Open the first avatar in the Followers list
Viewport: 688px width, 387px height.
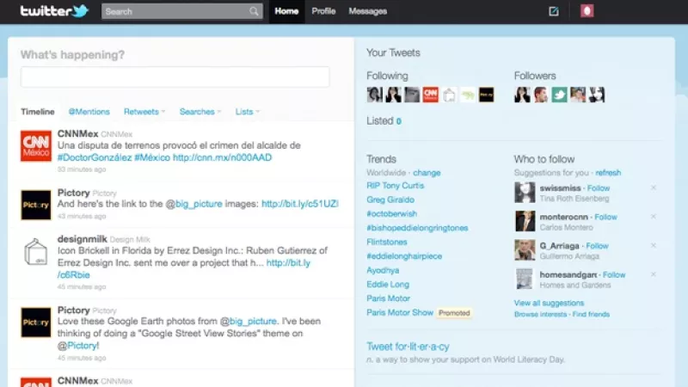522,95
